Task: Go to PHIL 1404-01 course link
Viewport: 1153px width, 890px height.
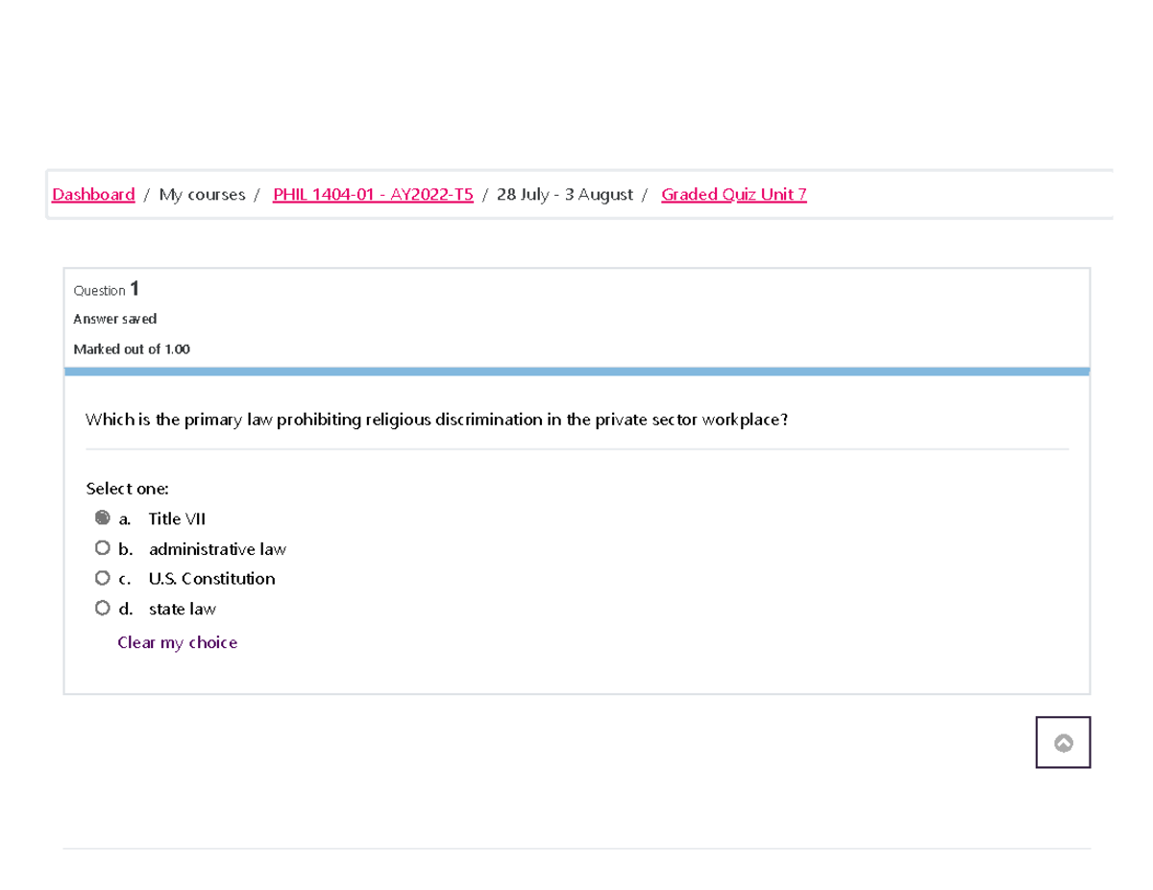Action: [373, 195]
